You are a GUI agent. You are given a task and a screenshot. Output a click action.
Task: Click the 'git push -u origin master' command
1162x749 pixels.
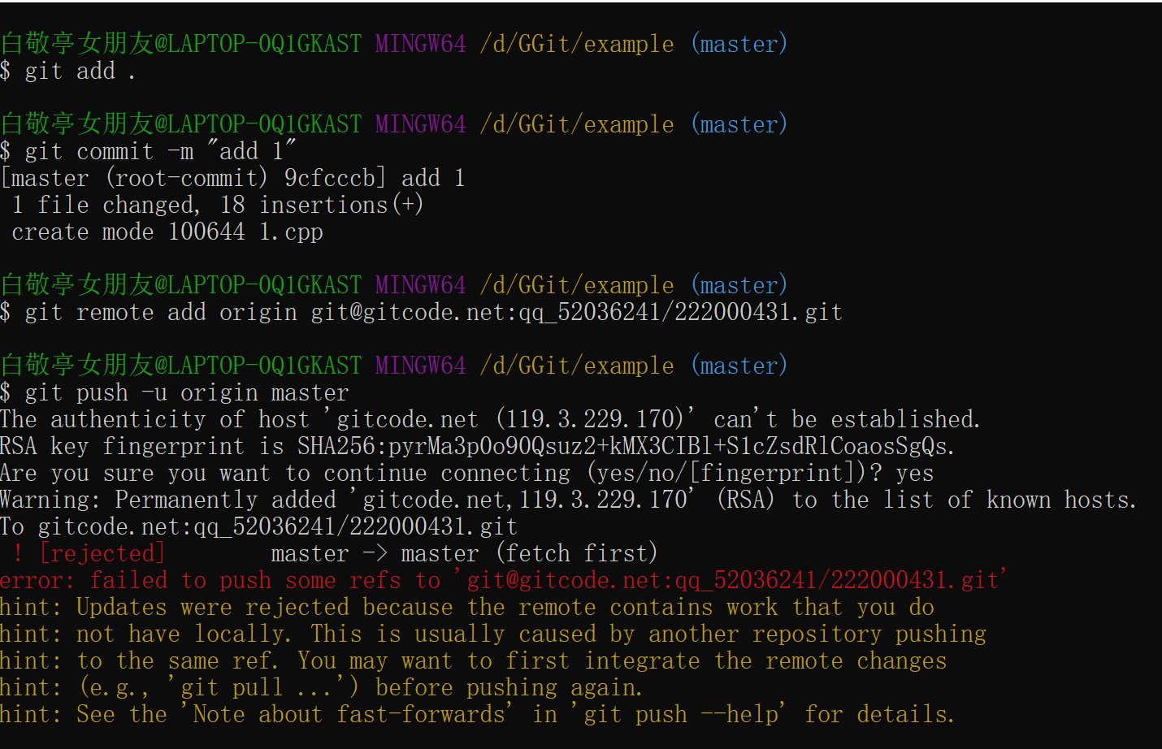point(187,393)
